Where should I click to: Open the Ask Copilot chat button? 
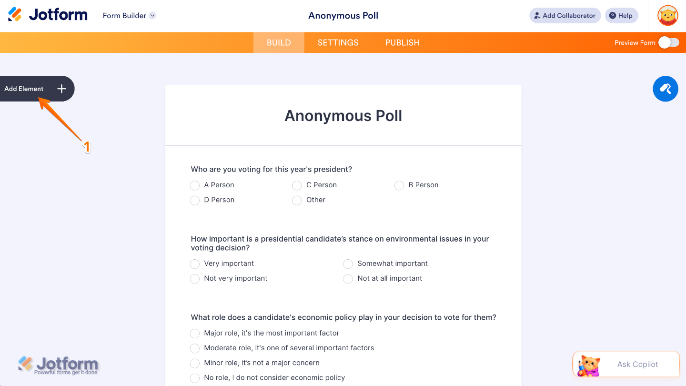tap(626, 365)
